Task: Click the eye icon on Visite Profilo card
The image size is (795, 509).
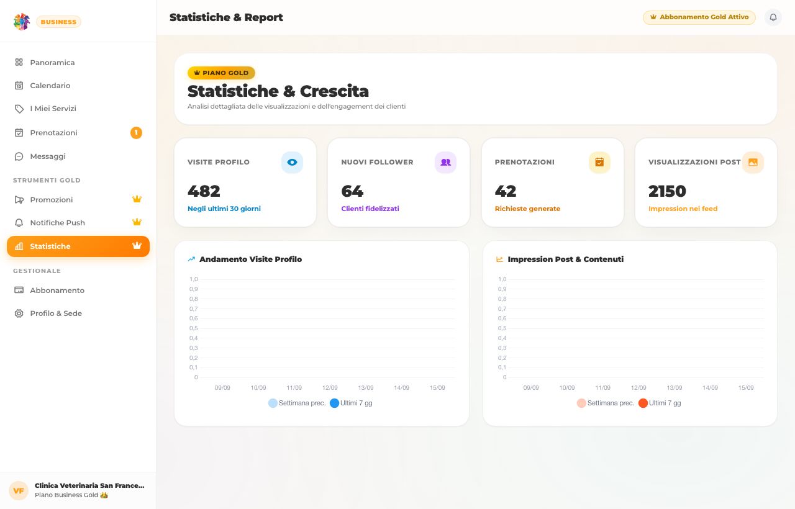Action: pos(292,162)
